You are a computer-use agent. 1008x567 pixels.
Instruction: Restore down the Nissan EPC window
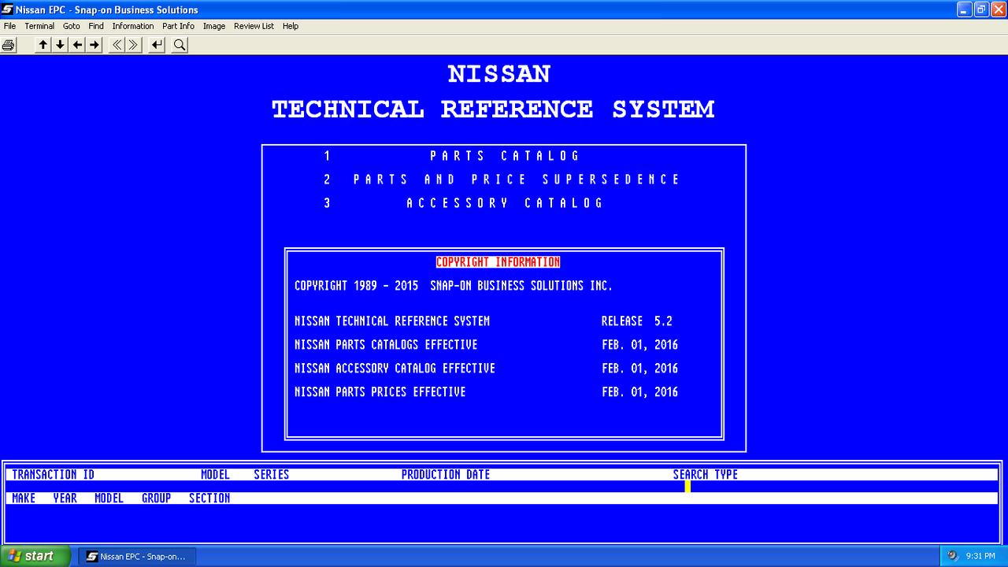point(981,9)
